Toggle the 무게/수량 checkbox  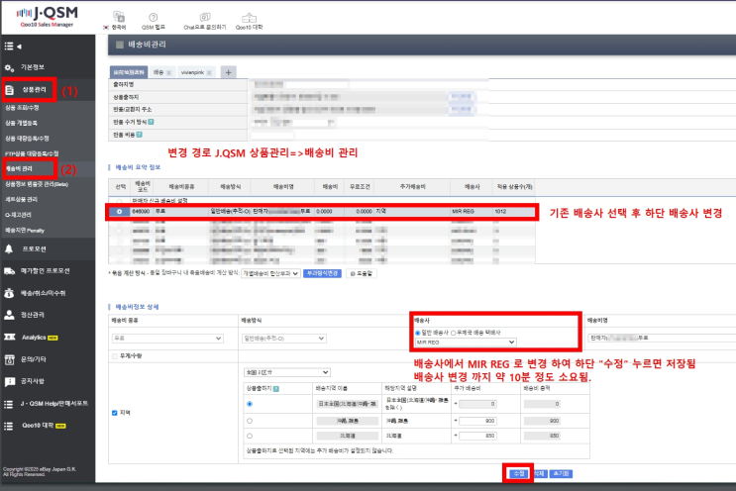pos(115,356)
